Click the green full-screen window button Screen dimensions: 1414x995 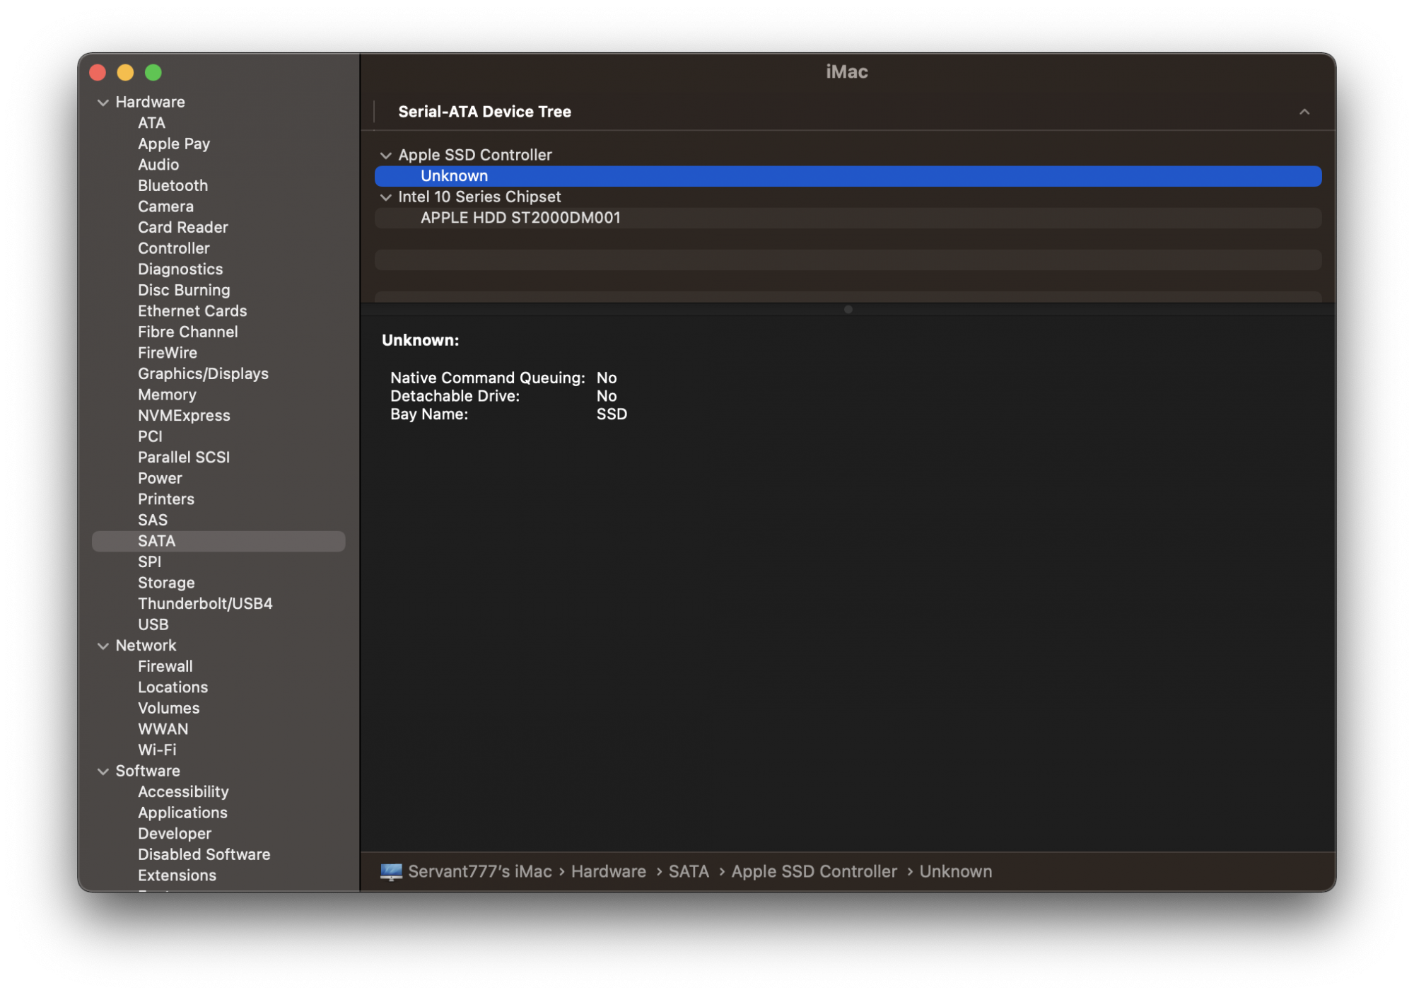tap(153, 73)
